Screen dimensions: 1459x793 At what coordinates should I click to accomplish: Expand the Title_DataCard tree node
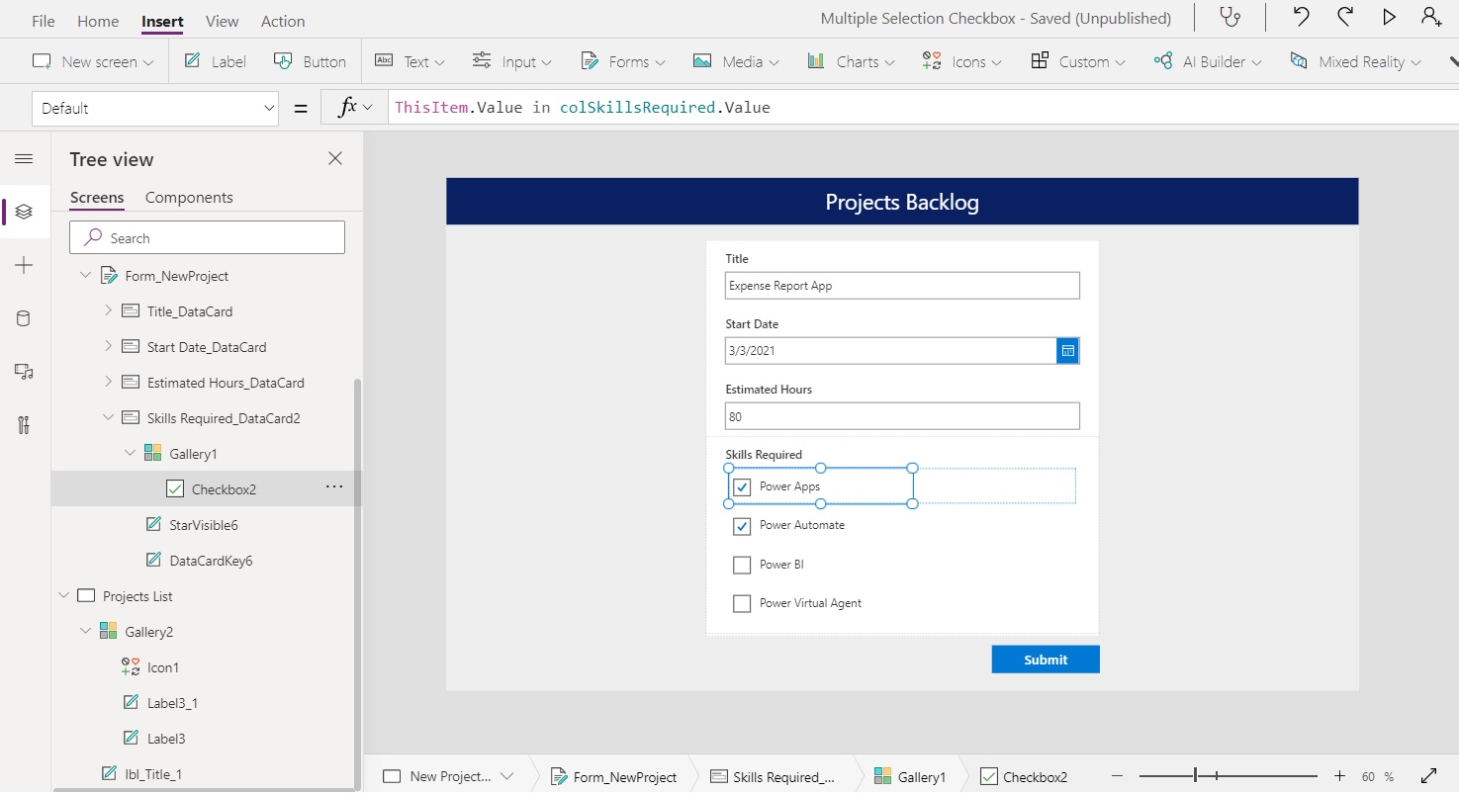pyautogui.click(x=108, y=310)
